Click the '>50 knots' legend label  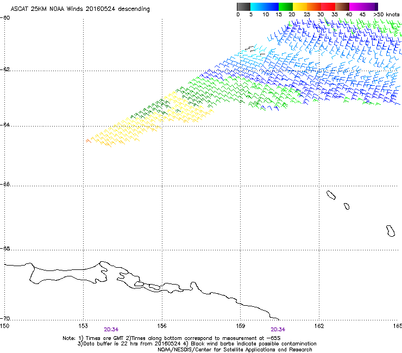point(386,15)
